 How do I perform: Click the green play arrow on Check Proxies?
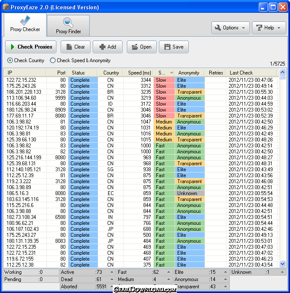click(x=12, y=47)
